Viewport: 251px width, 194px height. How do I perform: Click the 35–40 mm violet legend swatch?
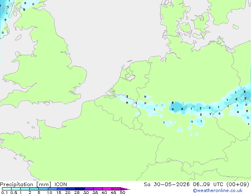click(x=98, y=189)
